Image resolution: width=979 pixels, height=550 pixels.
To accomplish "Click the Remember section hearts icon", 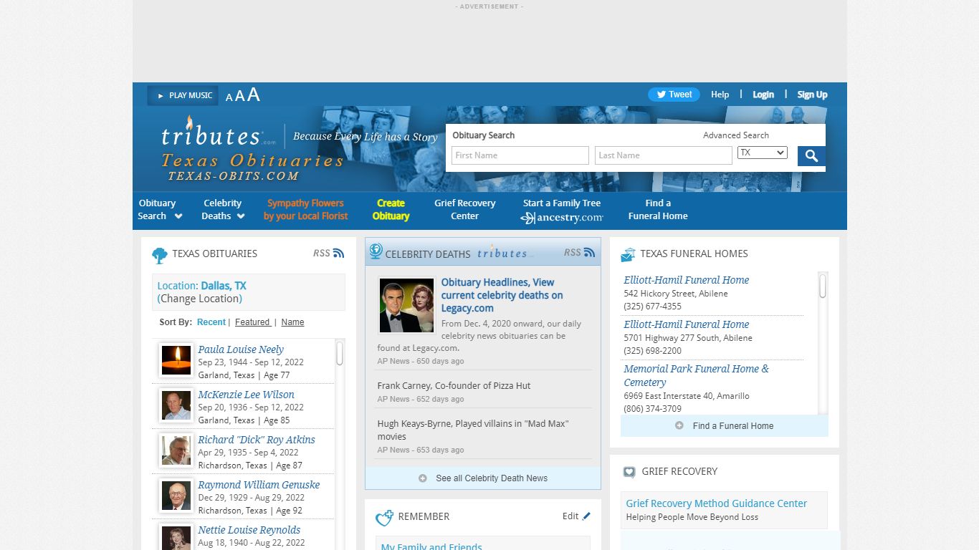I will click(384, 518).
